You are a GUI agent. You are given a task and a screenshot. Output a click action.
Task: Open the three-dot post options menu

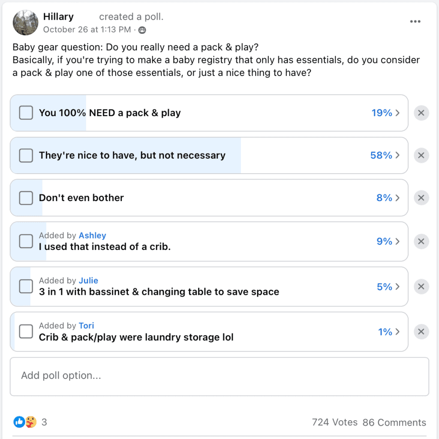415,21
